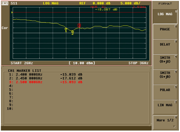This screenshot has width=180, height=132.
Task: Click the STOP 3GHz frequency
Action: pos(138,63)
